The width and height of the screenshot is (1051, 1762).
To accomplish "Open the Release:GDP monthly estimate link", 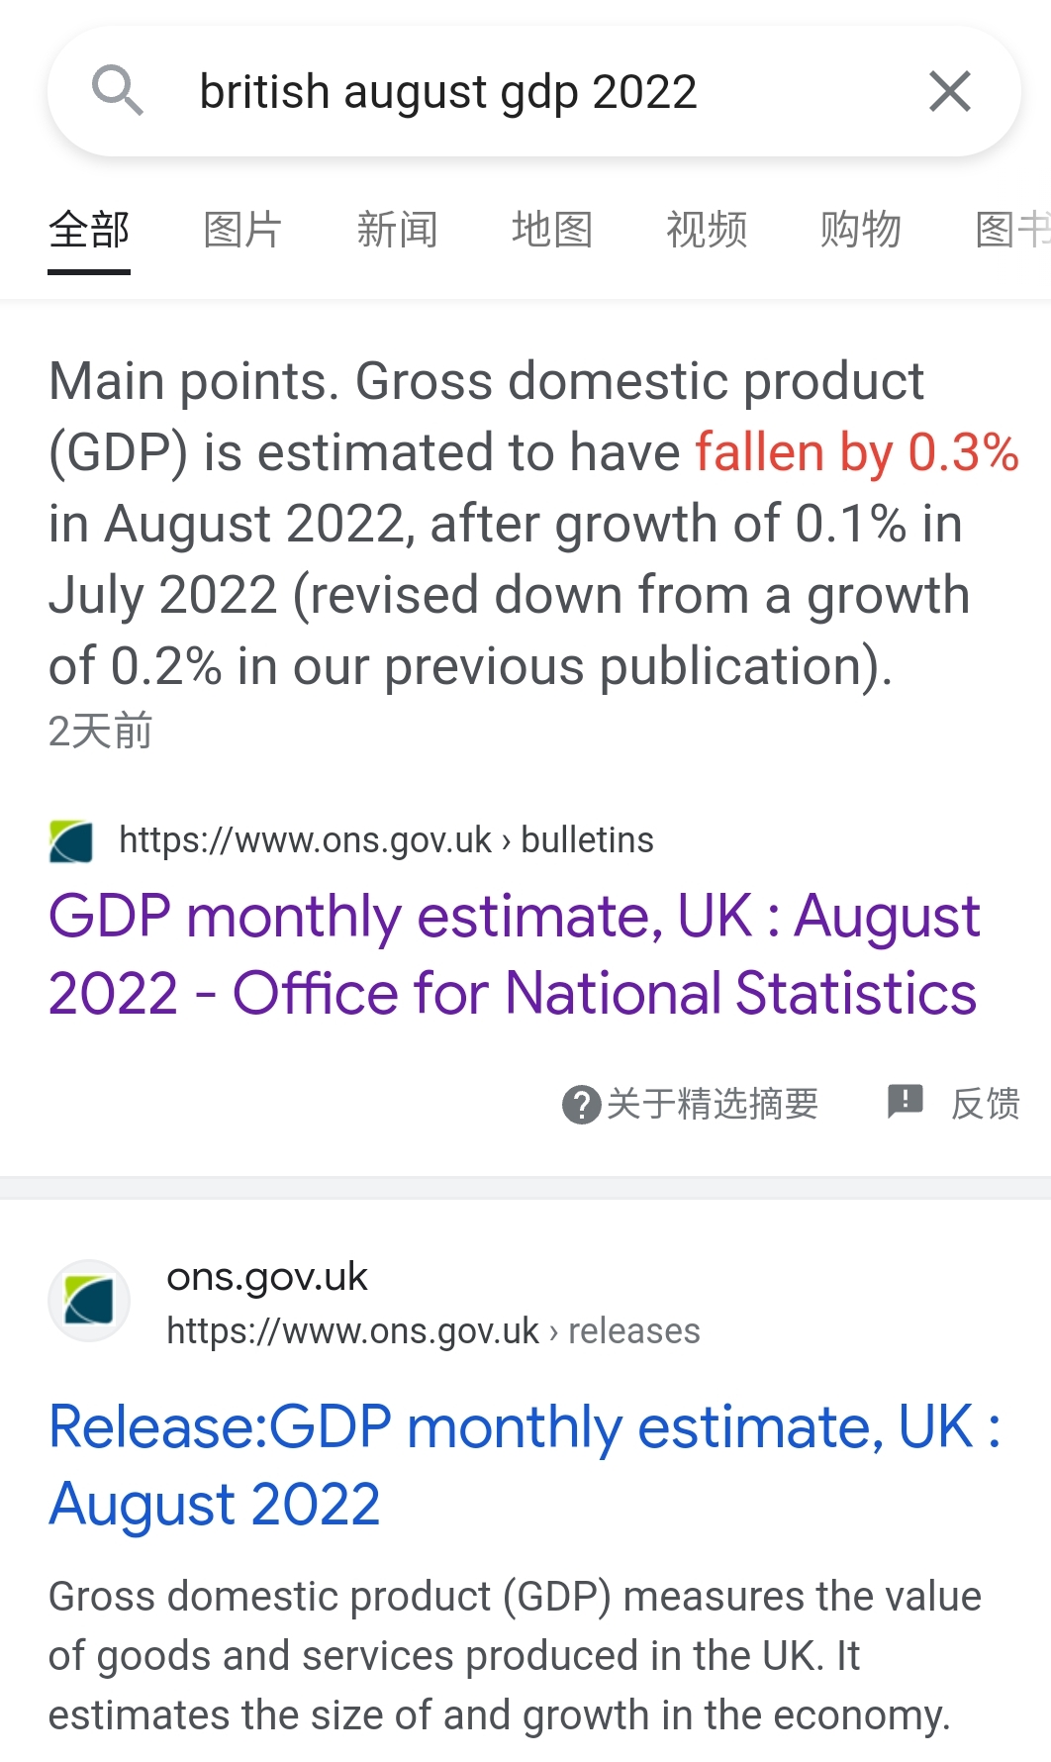I will pos(525,1465).
